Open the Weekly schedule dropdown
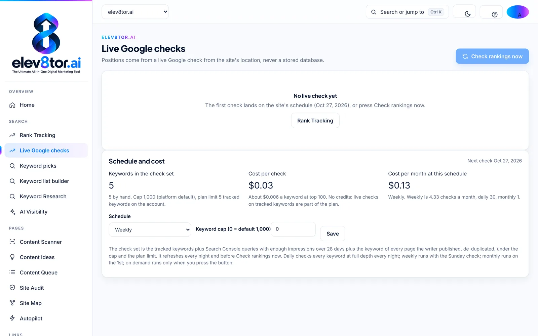The image size is (538, 336). point(150,230)
